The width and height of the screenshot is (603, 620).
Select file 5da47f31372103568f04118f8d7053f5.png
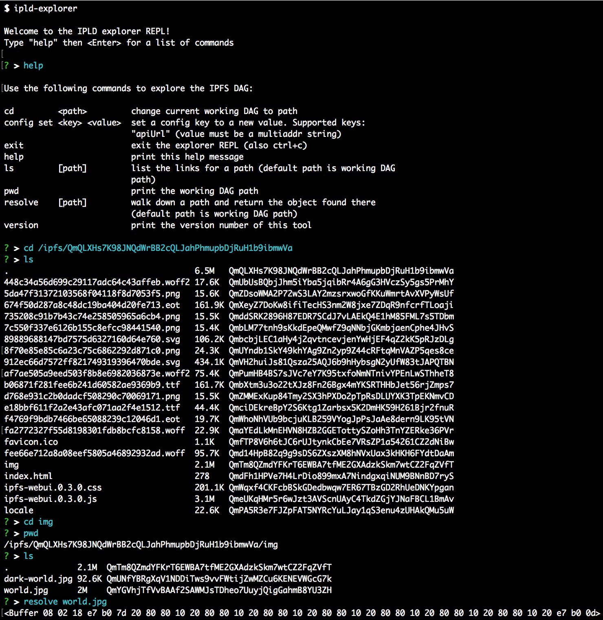click(92, 294)
